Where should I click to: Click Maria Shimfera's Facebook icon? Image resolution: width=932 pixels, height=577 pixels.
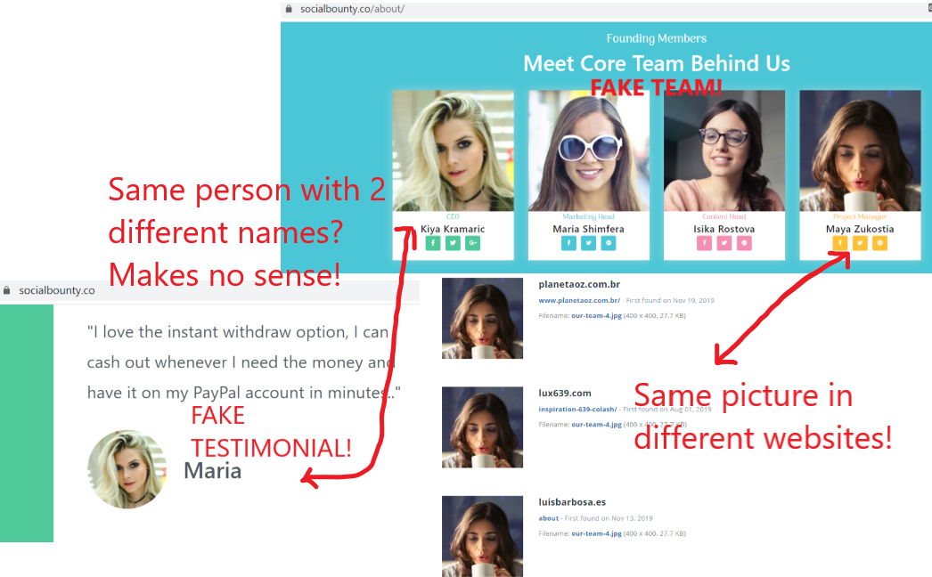pos(568,243)
